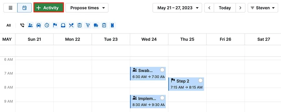281x112 pixels.
Task: Filter by flag activity type
Action: click(55, 25)
